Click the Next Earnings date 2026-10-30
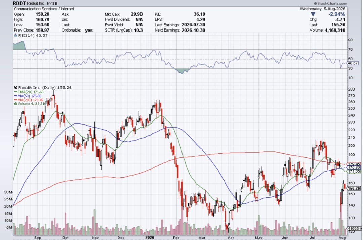The width and height of the screenshot is (363, 240). pos(194,30)
